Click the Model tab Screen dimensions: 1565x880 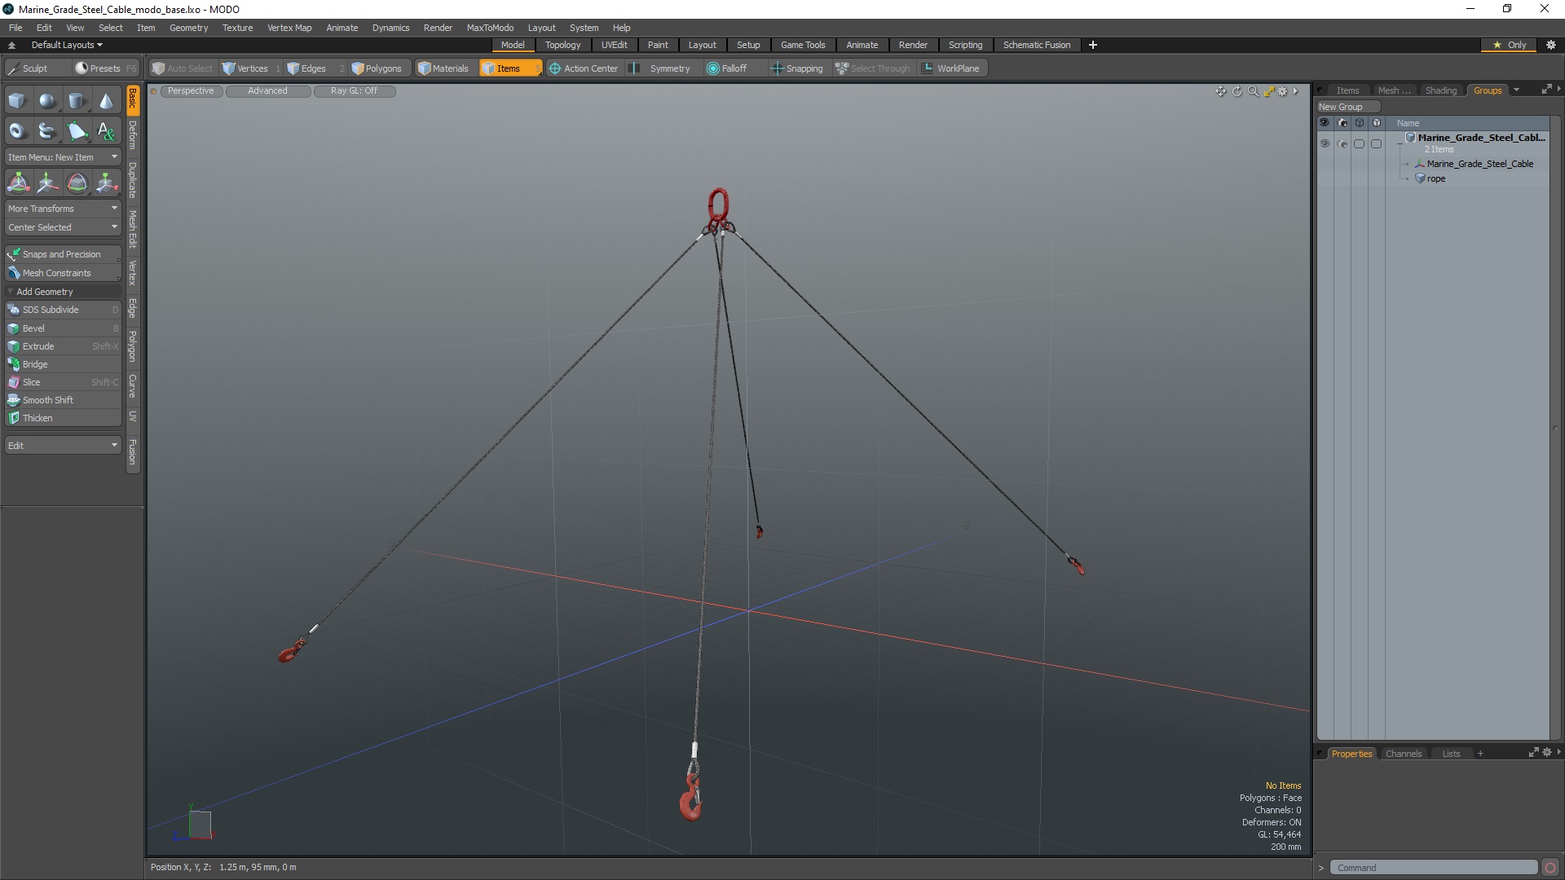[512, 44]
